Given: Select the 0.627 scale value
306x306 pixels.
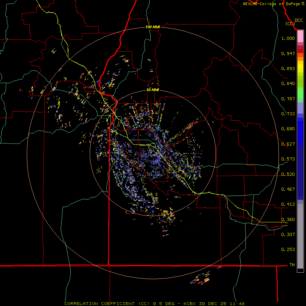Looking at the screenshot, I should (288, 144).
